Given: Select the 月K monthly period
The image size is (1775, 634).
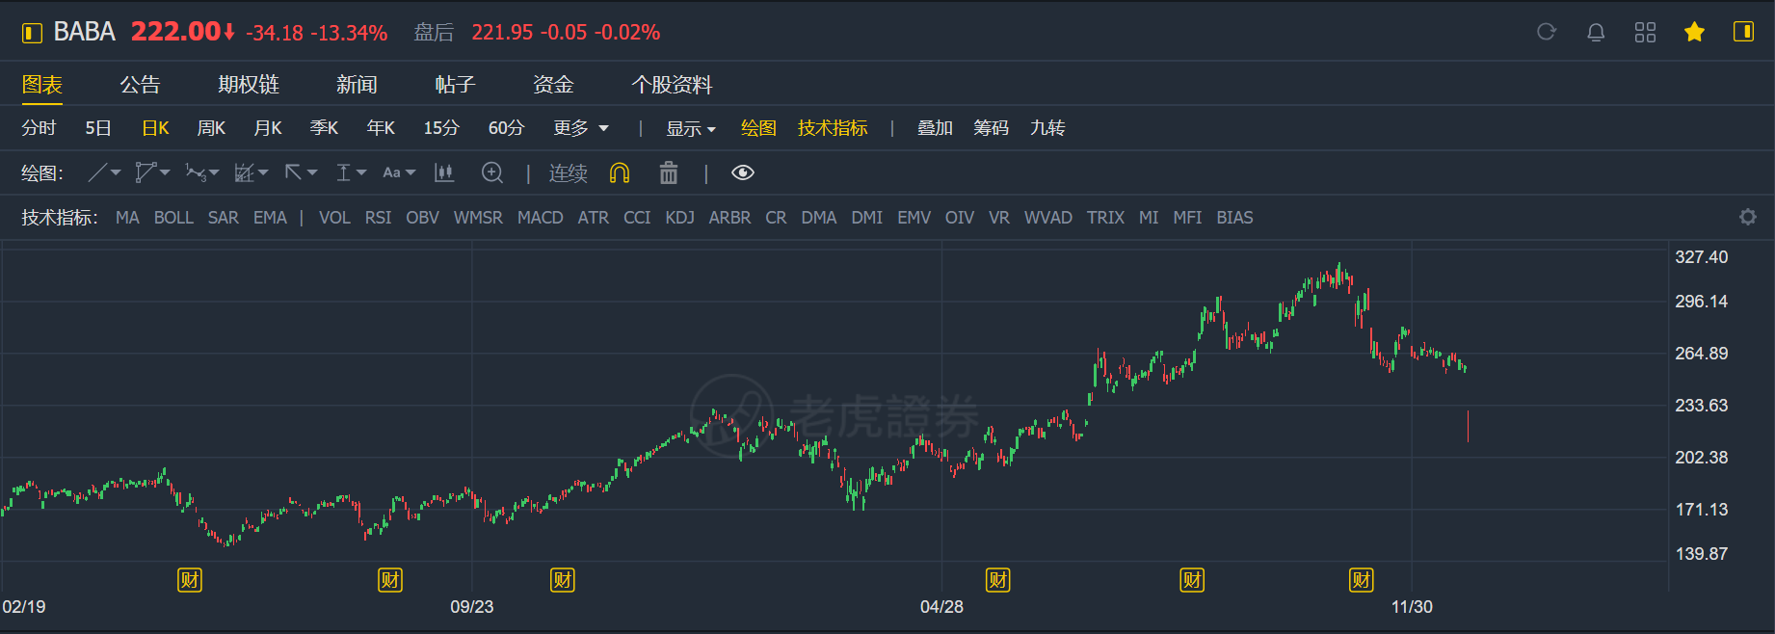Looking at the screenshot, I should click(x=268, y=128).
